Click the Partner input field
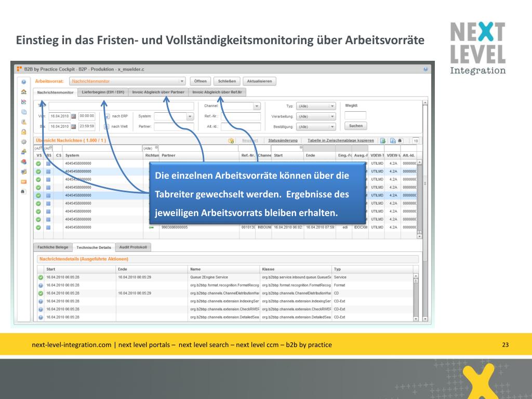Image resolution: width=532 pixels, height=399 pixels. pyautogui.click(x=174, y=127)
